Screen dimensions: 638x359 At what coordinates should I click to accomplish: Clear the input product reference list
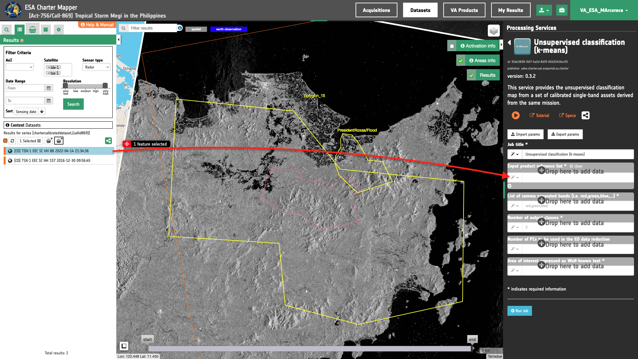point(576,166)
